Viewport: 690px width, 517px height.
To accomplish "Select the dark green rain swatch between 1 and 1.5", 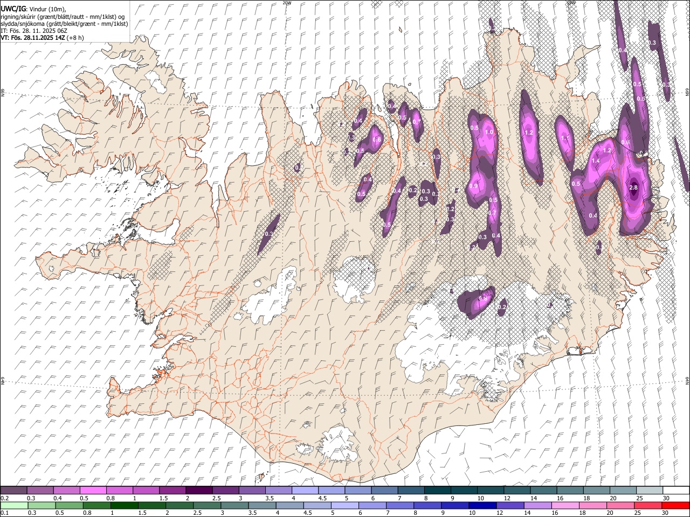I will point(124,505).
